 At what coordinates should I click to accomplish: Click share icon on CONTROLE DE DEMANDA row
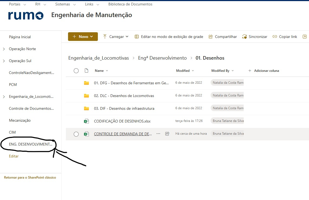coord(167,134)
